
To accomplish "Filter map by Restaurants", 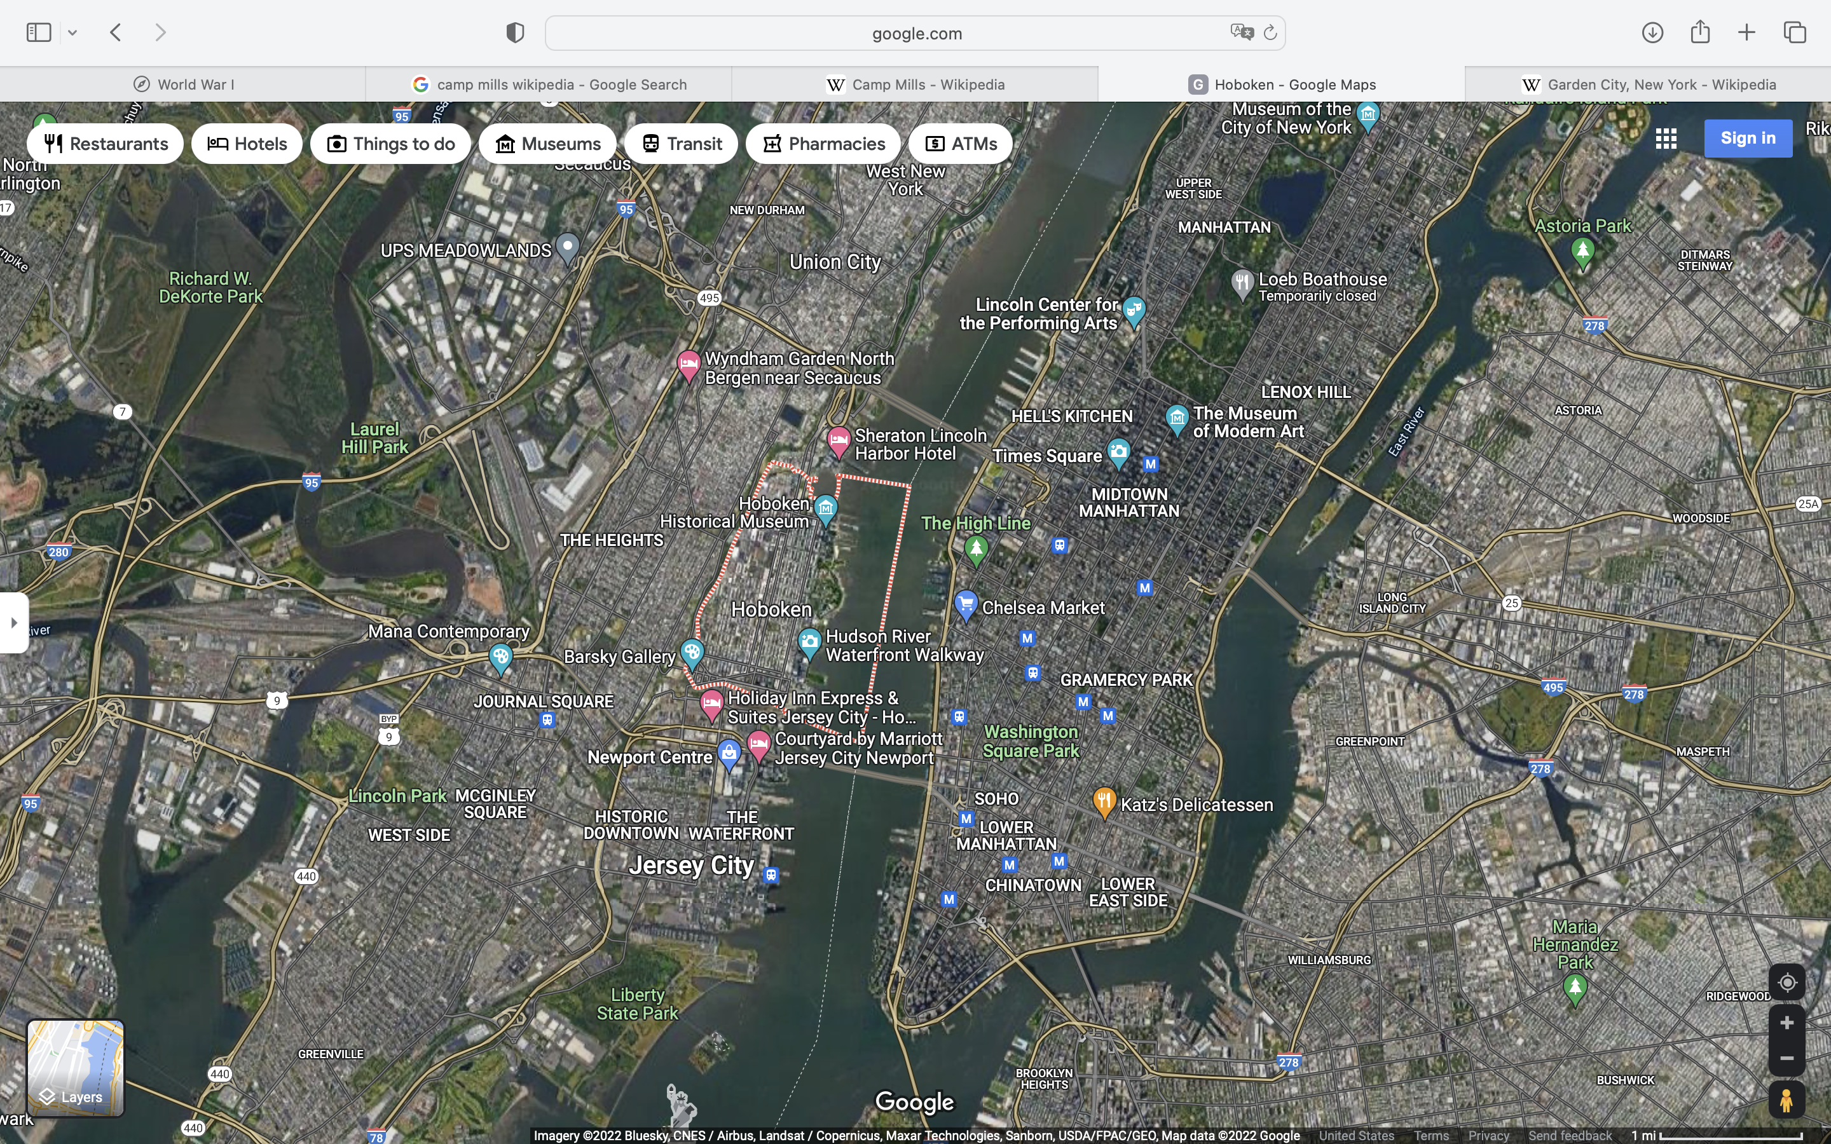I will tap(105, 144).
